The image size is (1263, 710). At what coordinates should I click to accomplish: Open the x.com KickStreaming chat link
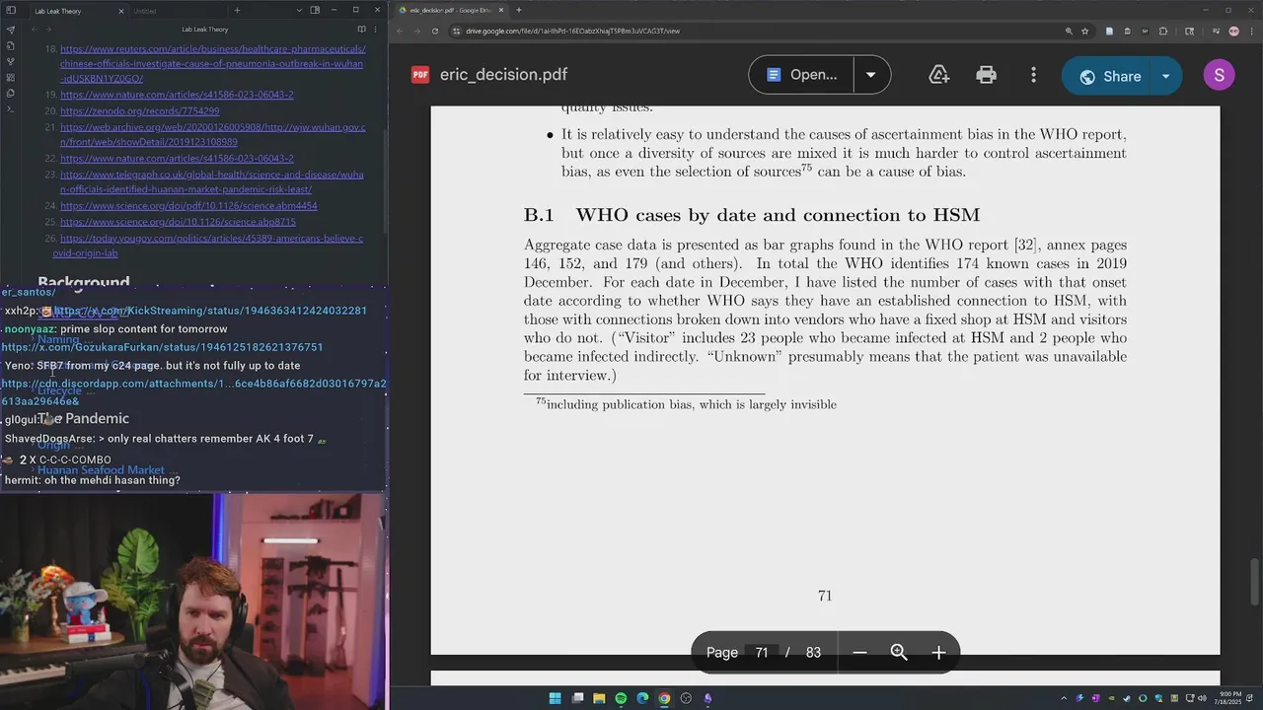[210, 311]
